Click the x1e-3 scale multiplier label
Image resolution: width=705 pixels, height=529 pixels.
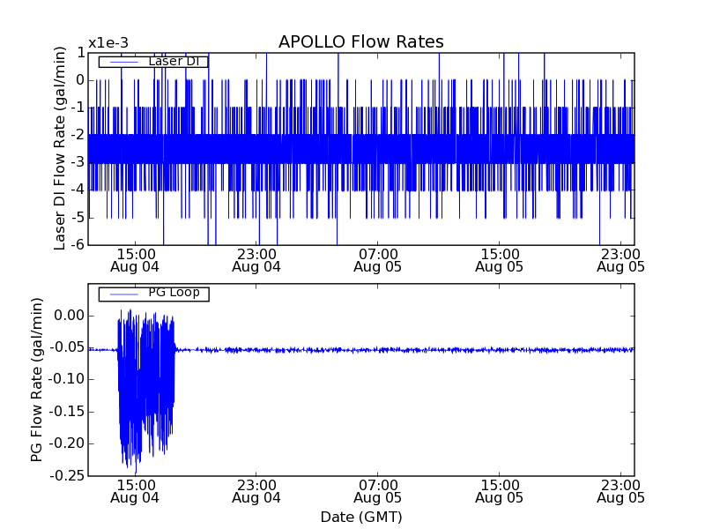(x=108, y=43)
